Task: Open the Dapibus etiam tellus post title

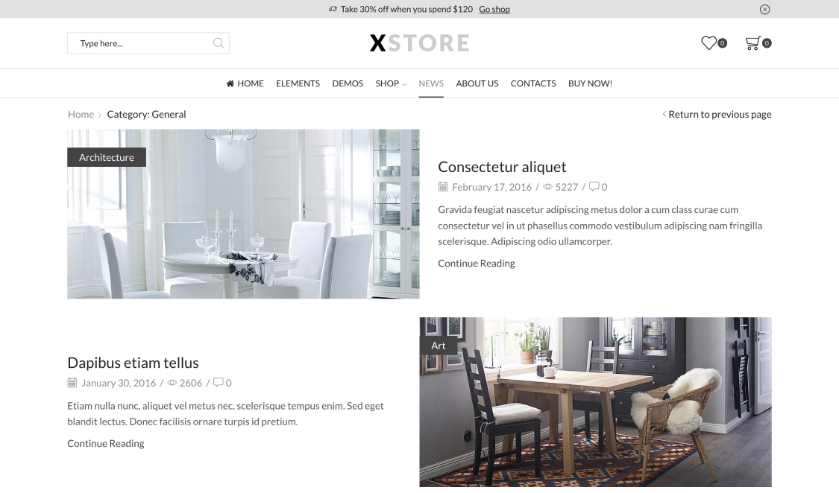Action: (133, 363)
